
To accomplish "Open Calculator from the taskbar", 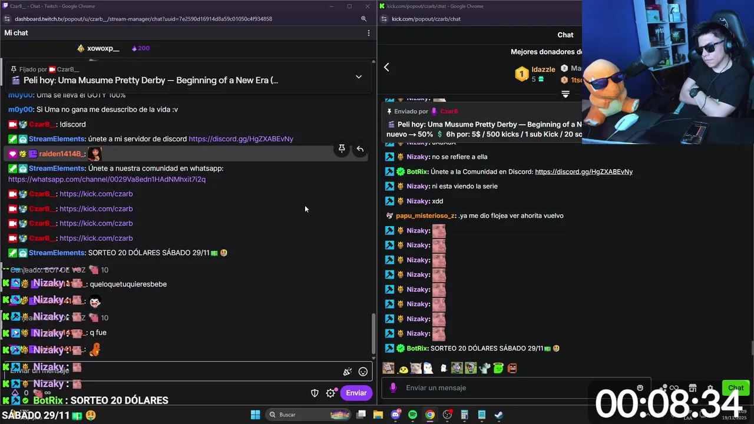I will [464, 415].
